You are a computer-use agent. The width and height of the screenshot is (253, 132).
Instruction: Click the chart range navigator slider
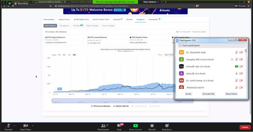(123, 101)
